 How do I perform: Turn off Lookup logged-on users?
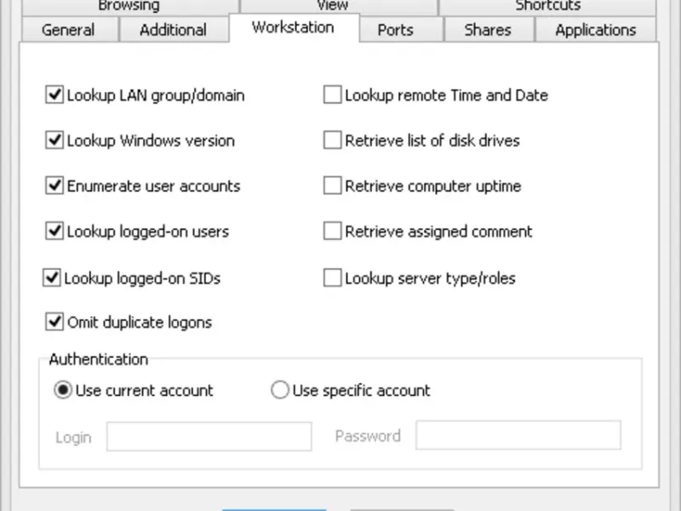click(x=55, y=231)
